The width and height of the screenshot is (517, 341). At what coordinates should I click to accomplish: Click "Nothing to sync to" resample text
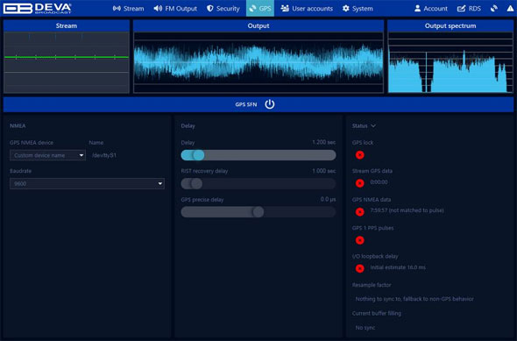(x=414, y=299)
